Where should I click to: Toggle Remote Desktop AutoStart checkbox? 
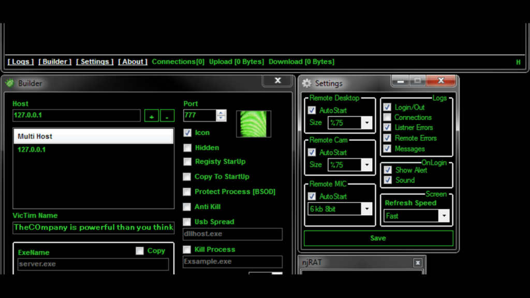[x=312, y=110]
